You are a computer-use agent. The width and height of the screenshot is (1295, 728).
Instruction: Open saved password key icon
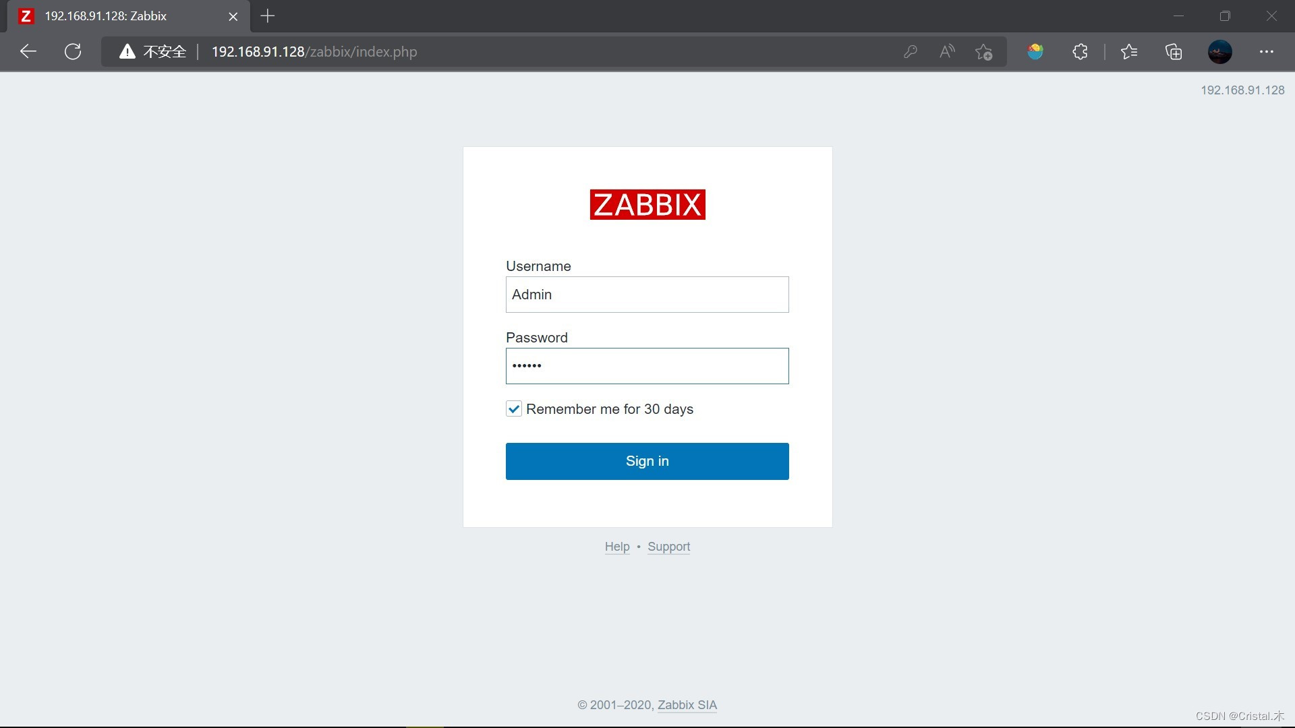coord(911,51)
